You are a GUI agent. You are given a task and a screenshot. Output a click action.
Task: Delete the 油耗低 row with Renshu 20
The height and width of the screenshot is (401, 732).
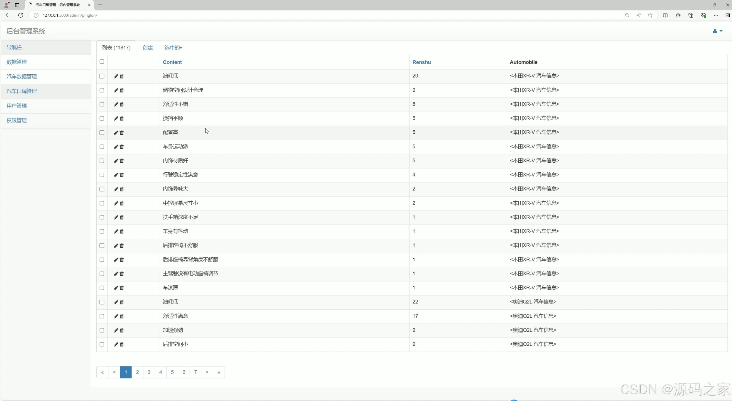click(122, 76)
